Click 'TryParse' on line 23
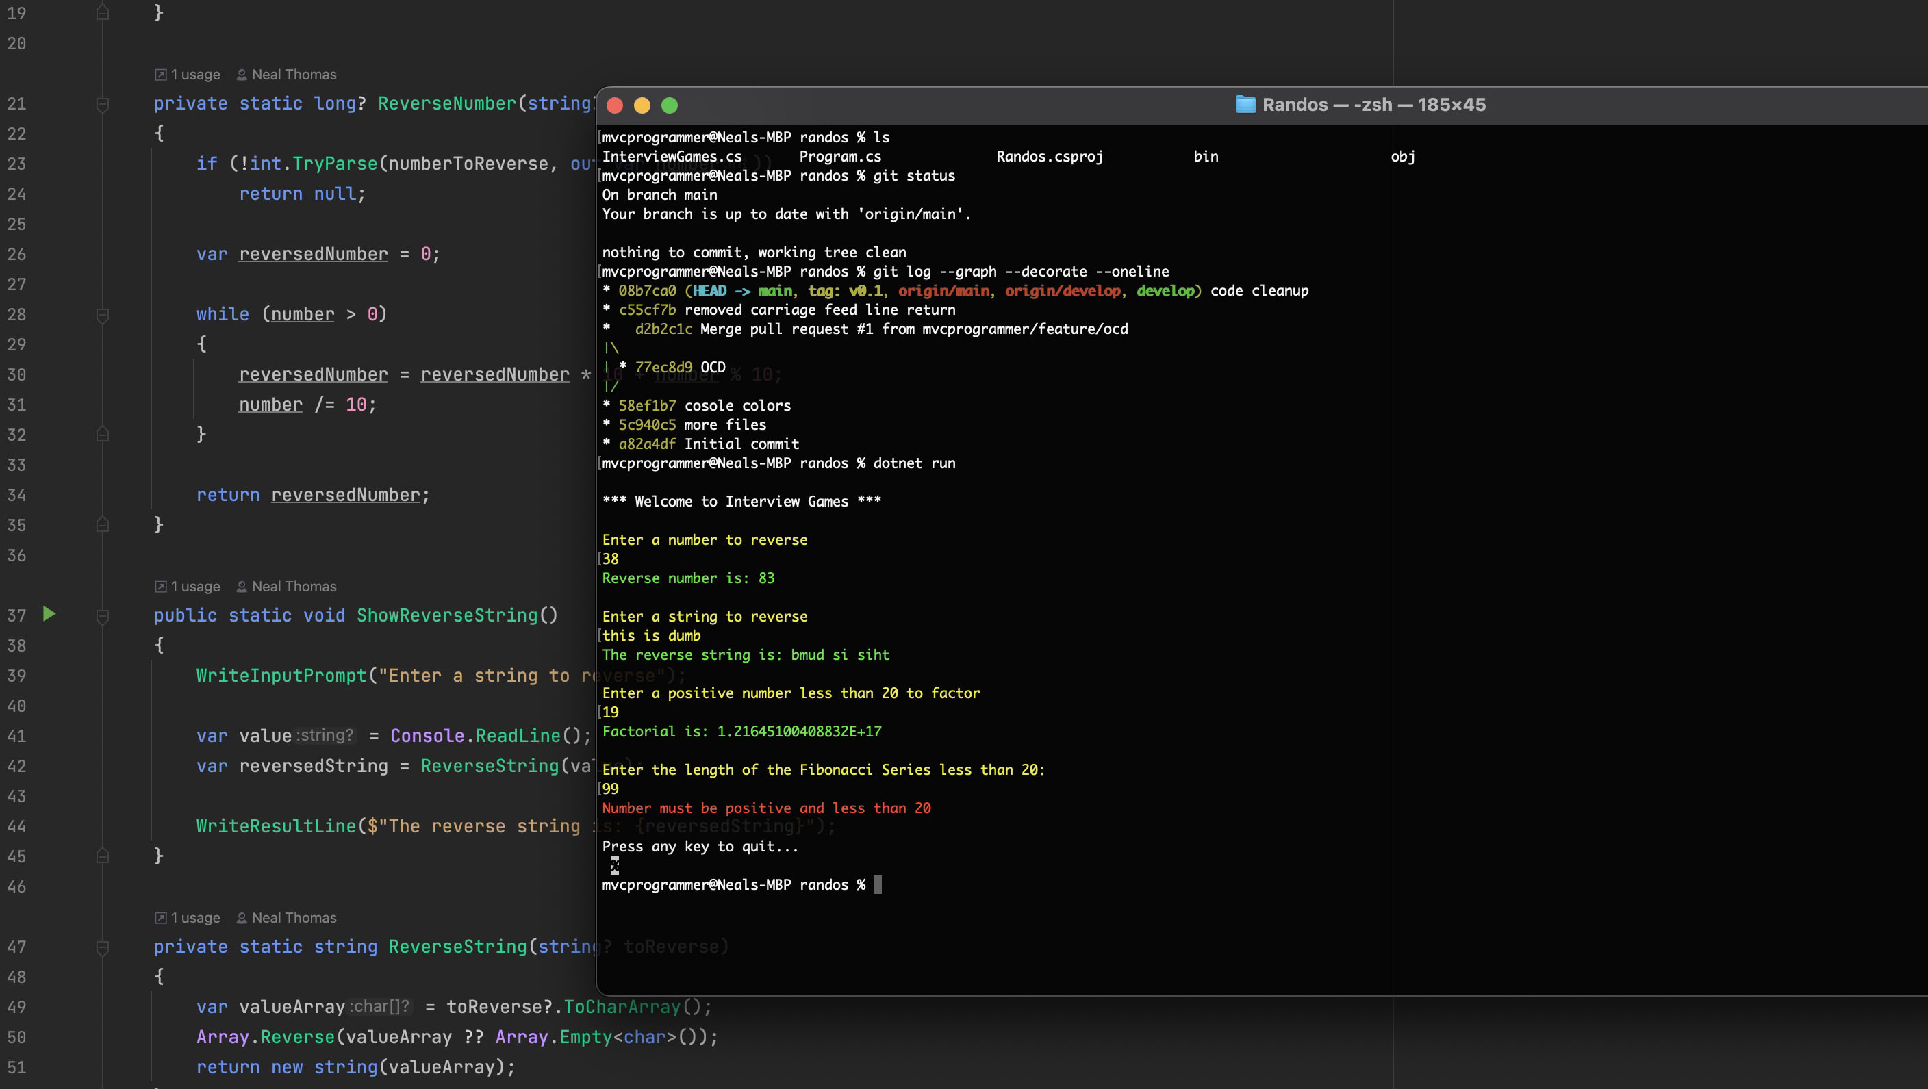The image size is (1928, 1089). [335, 164]
